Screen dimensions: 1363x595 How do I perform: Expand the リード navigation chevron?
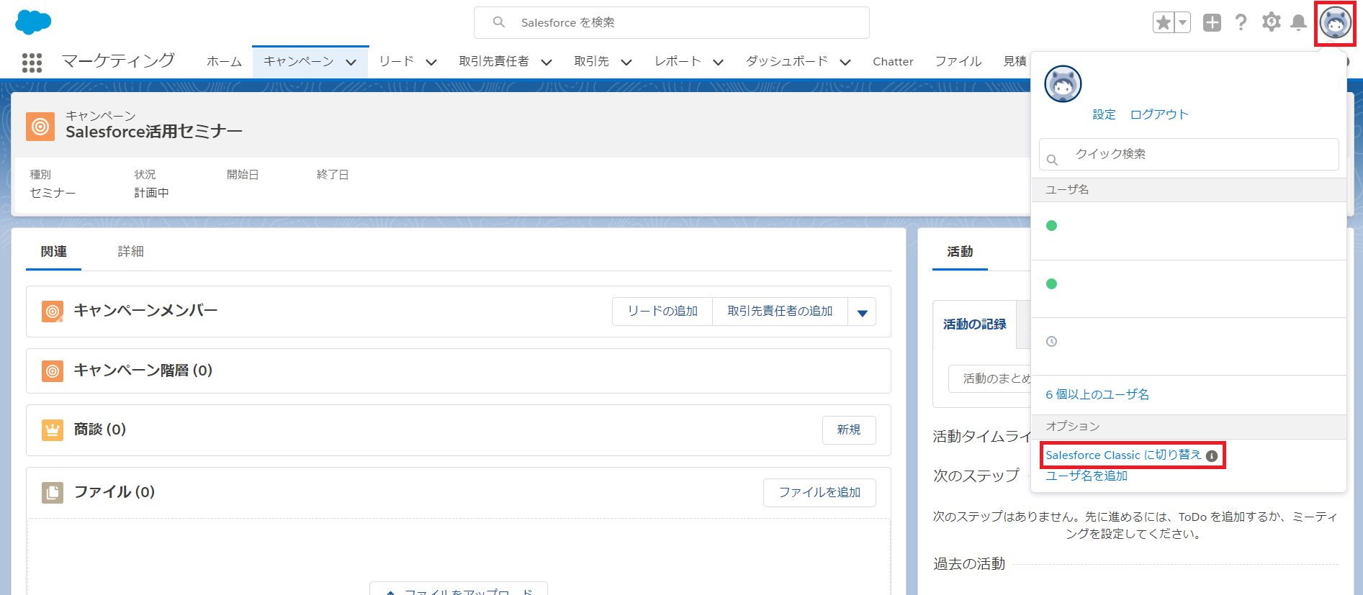coord(431,63)
